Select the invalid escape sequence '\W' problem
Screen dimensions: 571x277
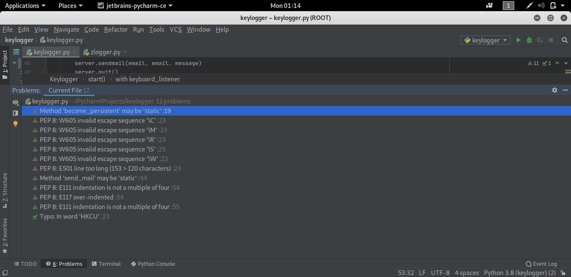[x=296, y=159]
